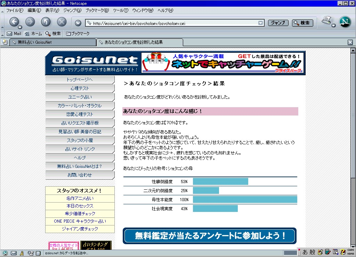Open the ジャンプ(G) menu
This screenshot has height=257, width=356.
(x=72, y=10)
